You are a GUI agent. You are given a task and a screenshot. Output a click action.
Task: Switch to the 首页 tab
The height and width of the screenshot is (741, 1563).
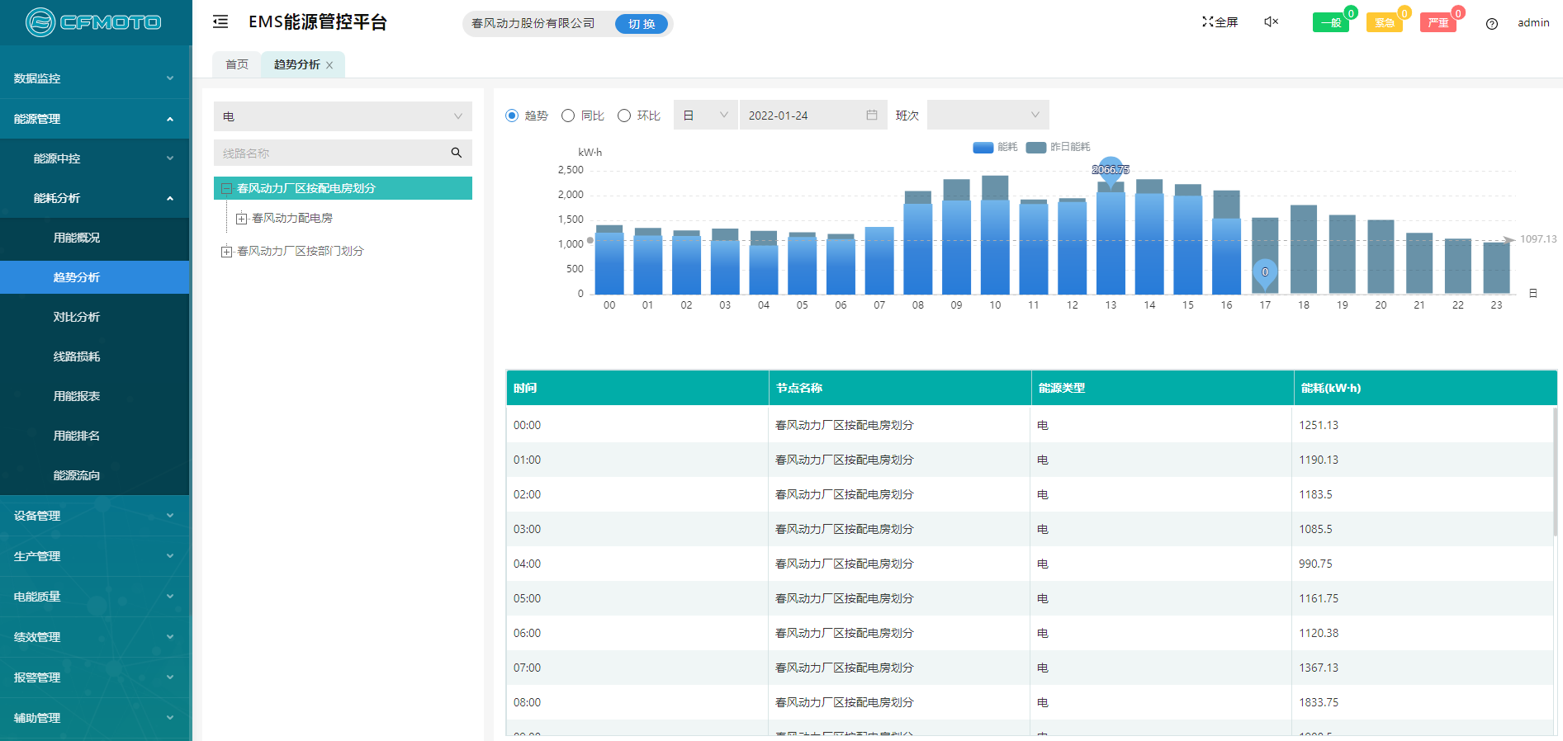pos(237,64)
